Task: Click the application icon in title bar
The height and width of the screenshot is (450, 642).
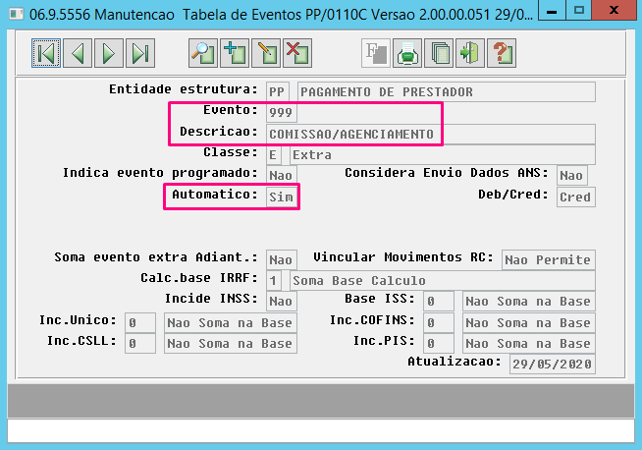Action: [x=16, y=14]
